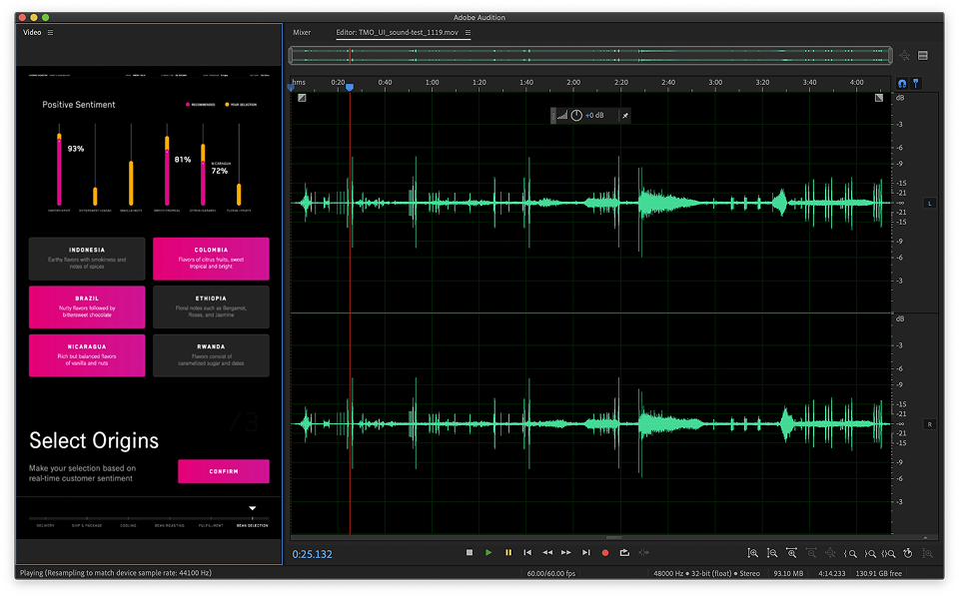Click the 93% sentiment bar
Viewport: 959px width, 597px height.
[x=59, y=170]
